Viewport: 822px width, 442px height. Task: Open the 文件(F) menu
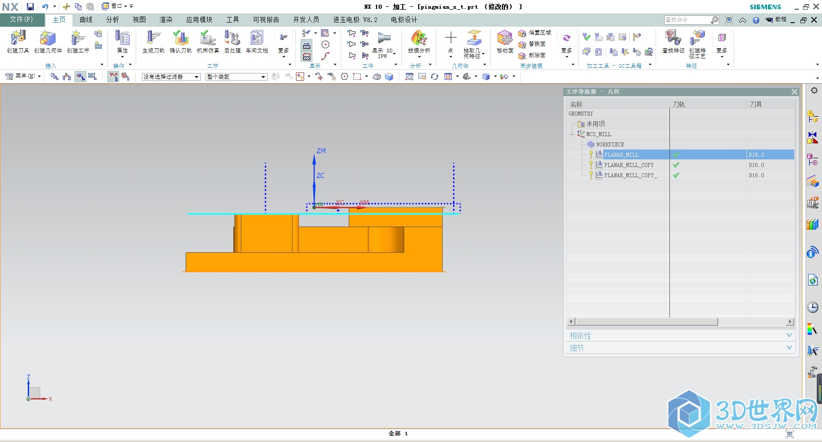(22, 20)
